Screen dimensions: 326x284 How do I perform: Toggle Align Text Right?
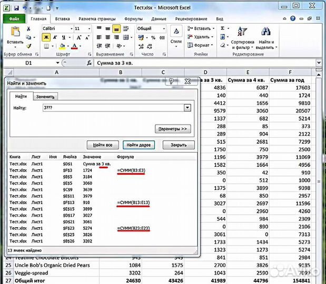pos(116,37)
